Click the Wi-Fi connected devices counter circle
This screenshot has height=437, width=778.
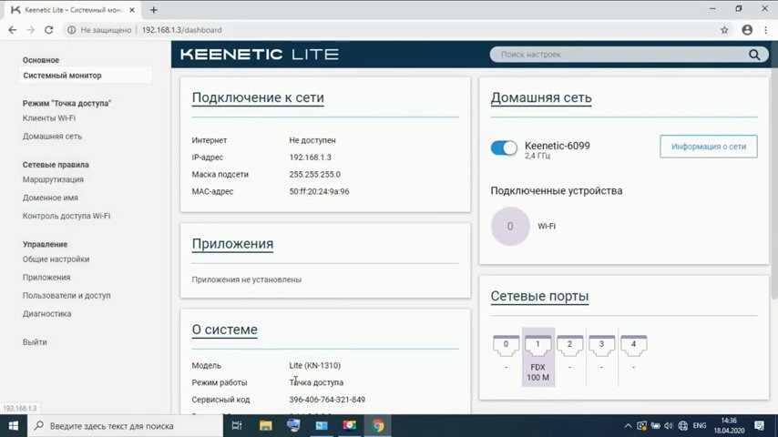510,226
